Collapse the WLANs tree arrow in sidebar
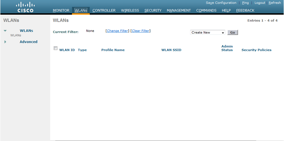 (x=5, y=31)
